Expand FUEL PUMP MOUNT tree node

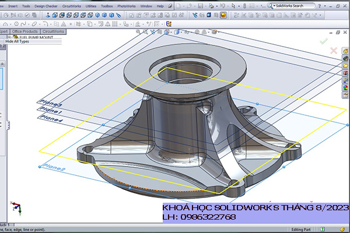[x=9, y=37]
